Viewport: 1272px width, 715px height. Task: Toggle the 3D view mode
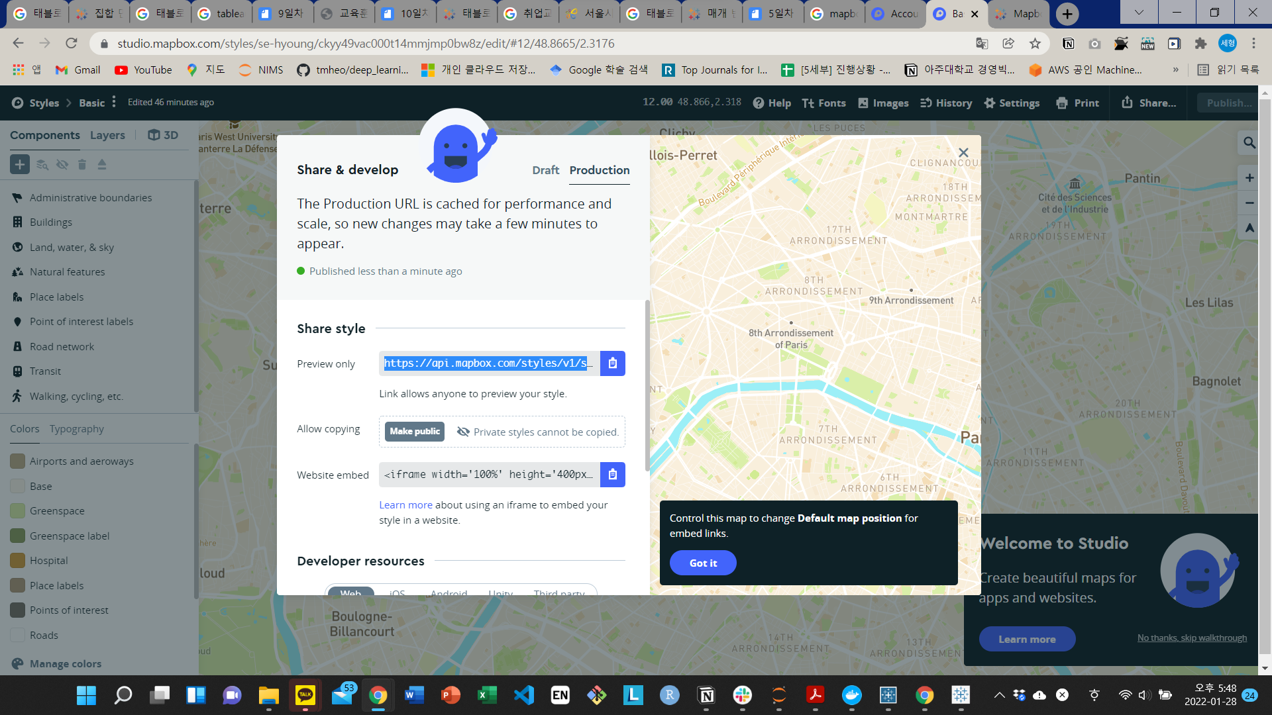click(x=163, y=134)
